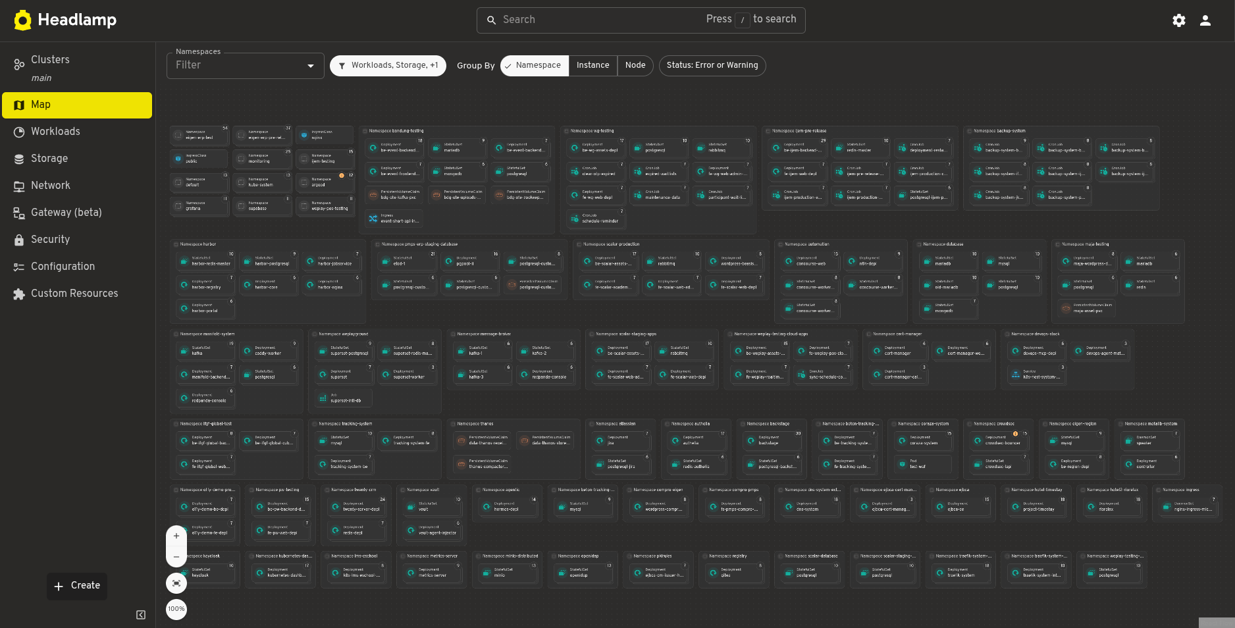Select the etcd-1 StatefulSet node
Screen dimensions: 1235x628
(x=407, y=261)
